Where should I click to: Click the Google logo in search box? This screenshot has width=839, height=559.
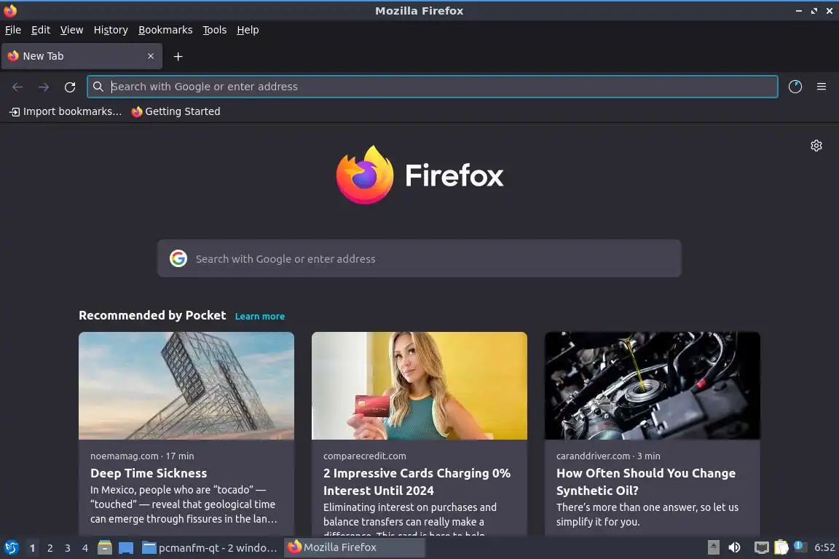pyautogui.click(x=178, y=258)
